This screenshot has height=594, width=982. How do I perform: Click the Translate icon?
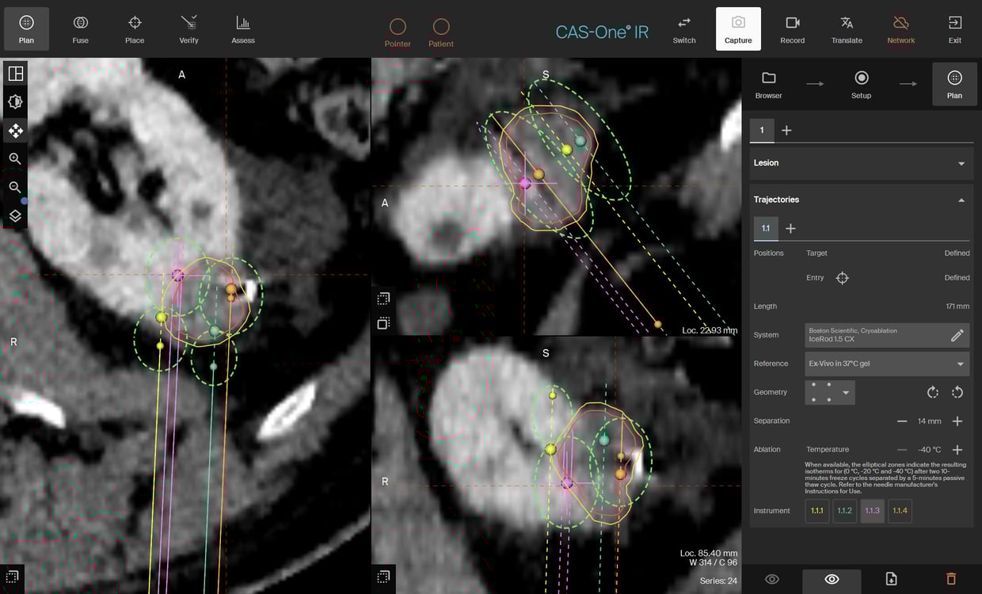[x=847, y=29]
